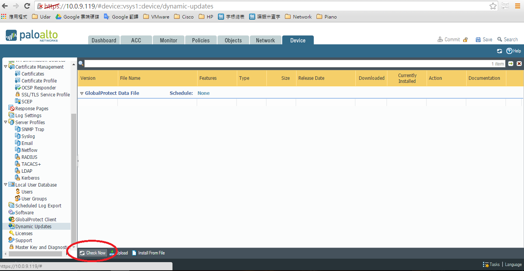
Task: Select SNMP Trap server profile
Action: pyautogui.click(x=33, y=129)
